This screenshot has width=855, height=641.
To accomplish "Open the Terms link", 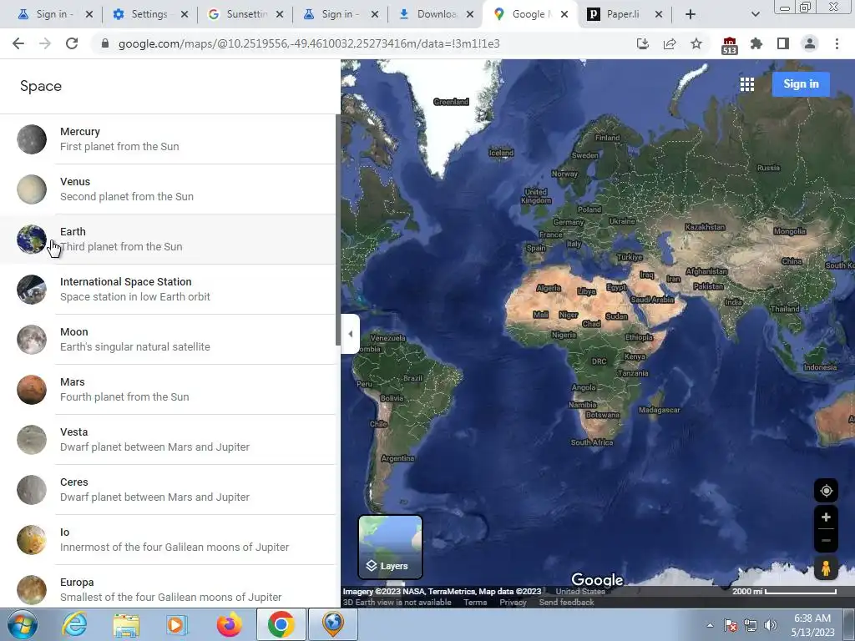I will (x=475, y=603).
